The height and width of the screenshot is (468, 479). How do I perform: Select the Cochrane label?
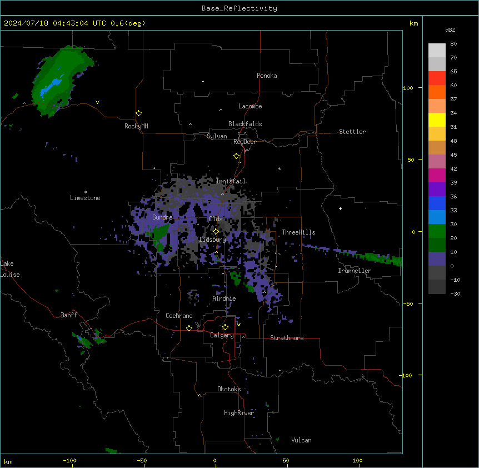[x=179, y=316]
